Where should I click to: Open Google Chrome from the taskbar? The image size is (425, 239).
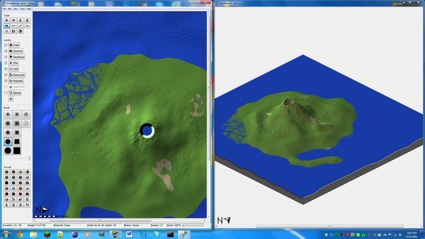(20, 234)
